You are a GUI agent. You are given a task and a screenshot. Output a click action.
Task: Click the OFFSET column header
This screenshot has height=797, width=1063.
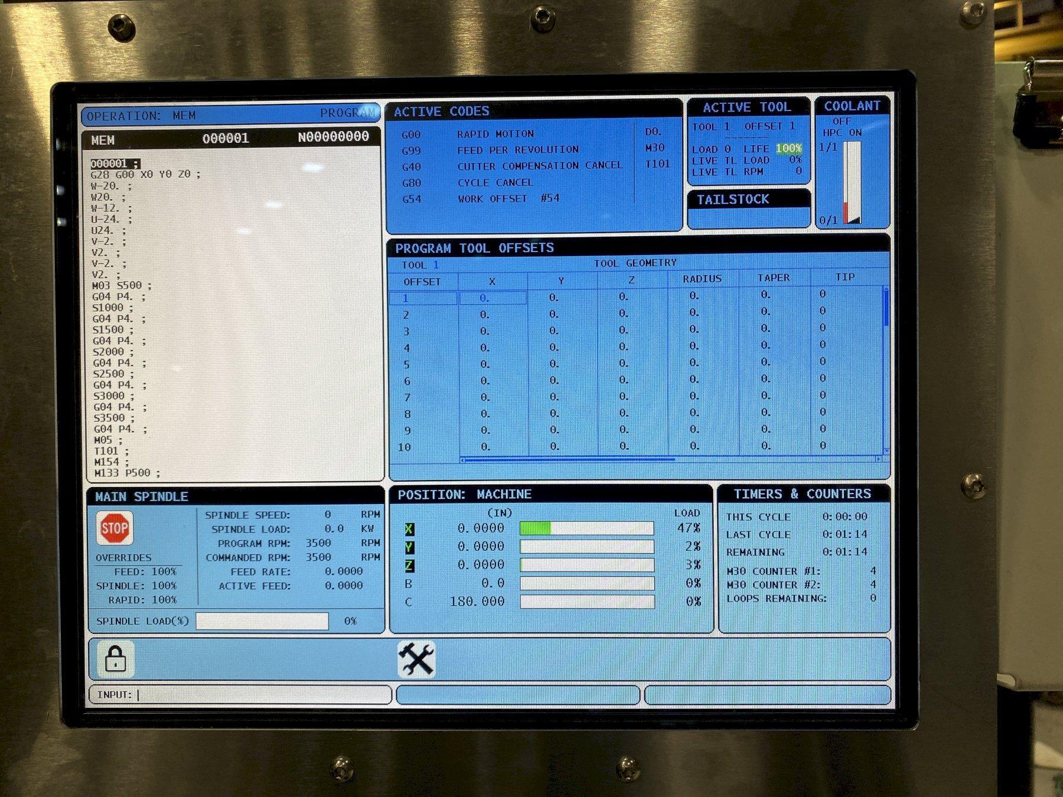coord(422,282)
